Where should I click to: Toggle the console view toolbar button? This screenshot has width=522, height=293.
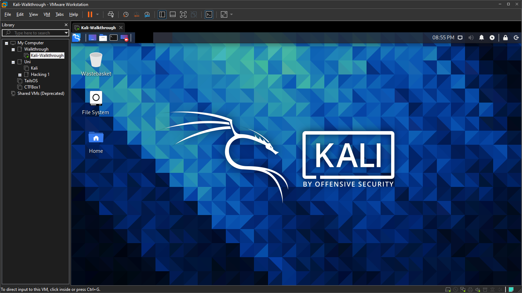click(x=209, y=14)
